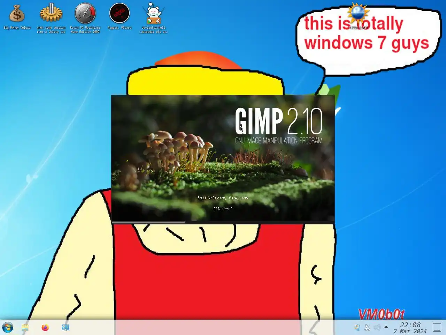Click the scissors icon in the system tray
The height and width of the screenshot is (335, 446).
coord(367,327)
